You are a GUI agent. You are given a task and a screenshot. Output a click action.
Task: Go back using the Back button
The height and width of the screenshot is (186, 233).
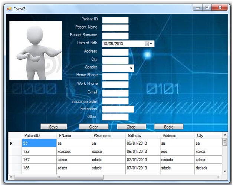(x=168, y=127)
